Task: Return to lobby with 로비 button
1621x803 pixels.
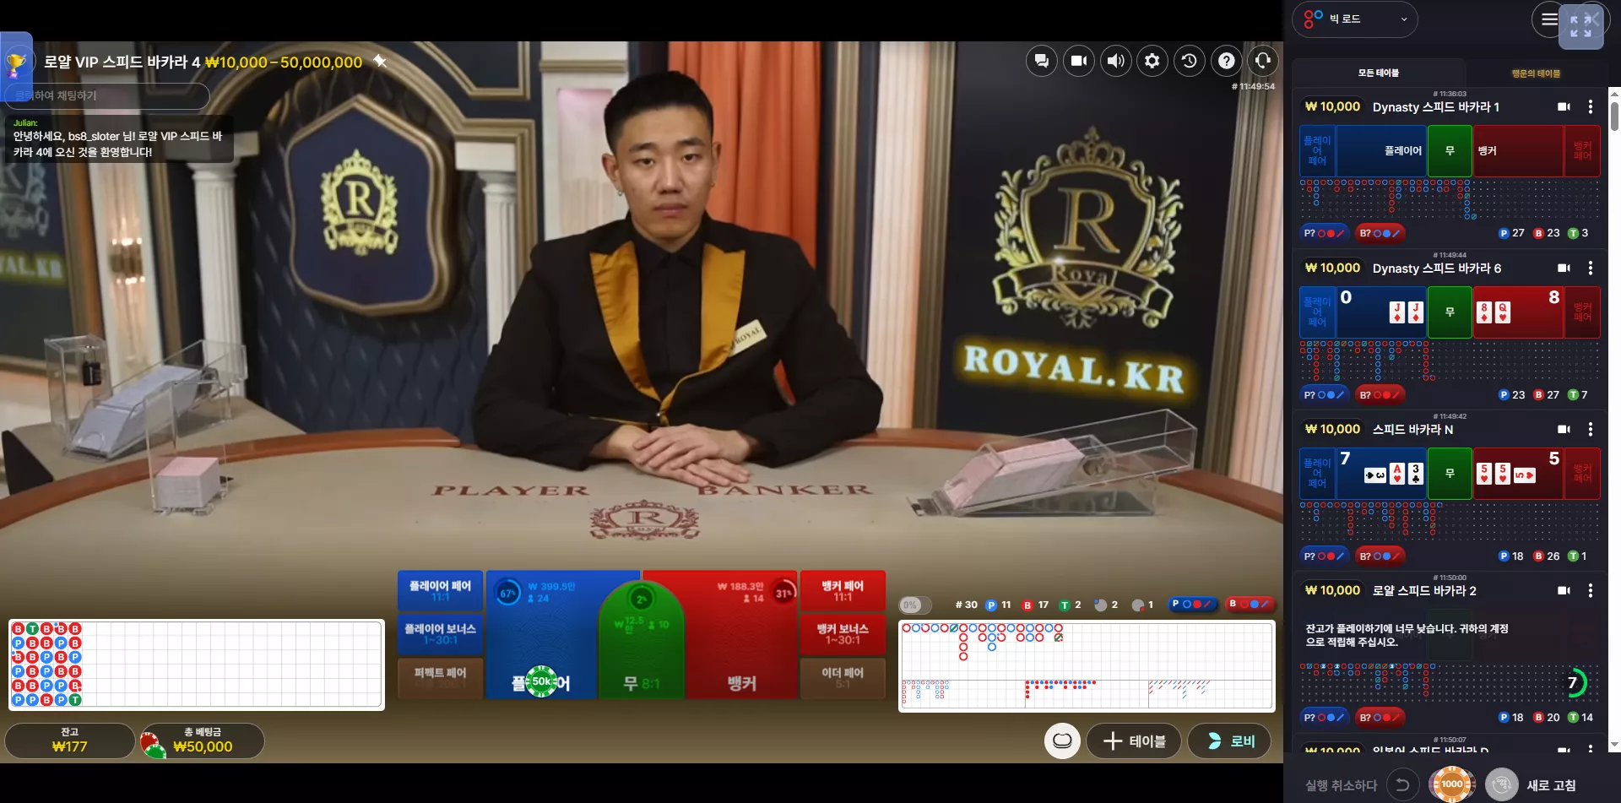Action: click(1229, 741)
